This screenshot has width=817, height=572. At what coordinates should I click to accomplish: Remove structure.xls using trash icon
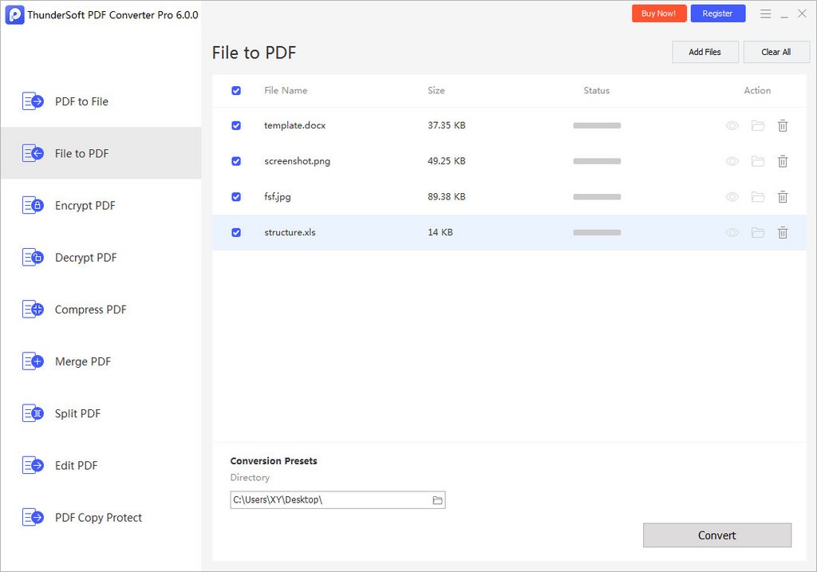(x=783, y=232)
